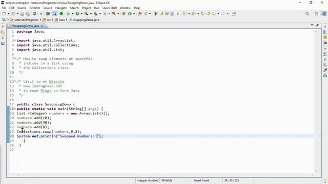Open the Edit menu

coord(12,8)
